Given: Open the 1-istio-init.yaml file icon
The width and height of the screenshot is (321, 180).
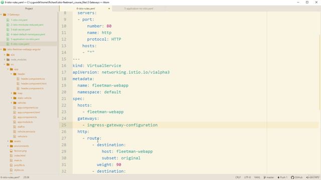Looking at the screenshot, I should [8, 20].
